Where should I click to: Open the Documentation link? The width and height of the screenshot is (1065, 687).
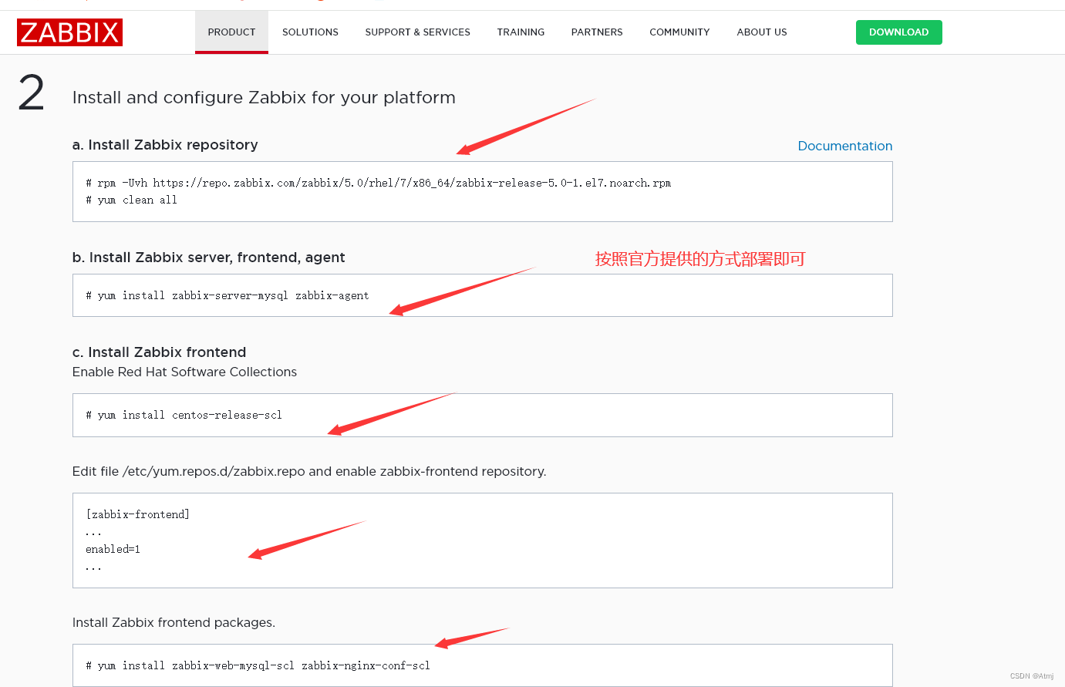[x=845, y=146]
